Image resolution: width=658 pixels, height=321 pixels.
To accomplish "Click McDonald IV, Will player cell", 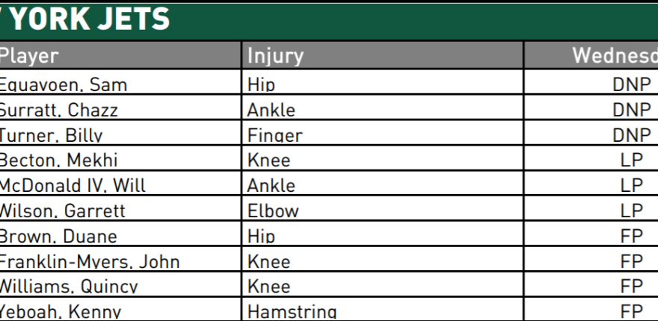I will (73, 186).
